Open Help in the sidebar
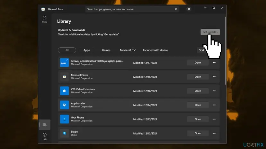266x149 pixels. [45, 136]
